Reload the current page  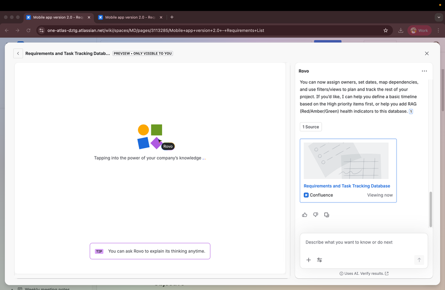28,30
